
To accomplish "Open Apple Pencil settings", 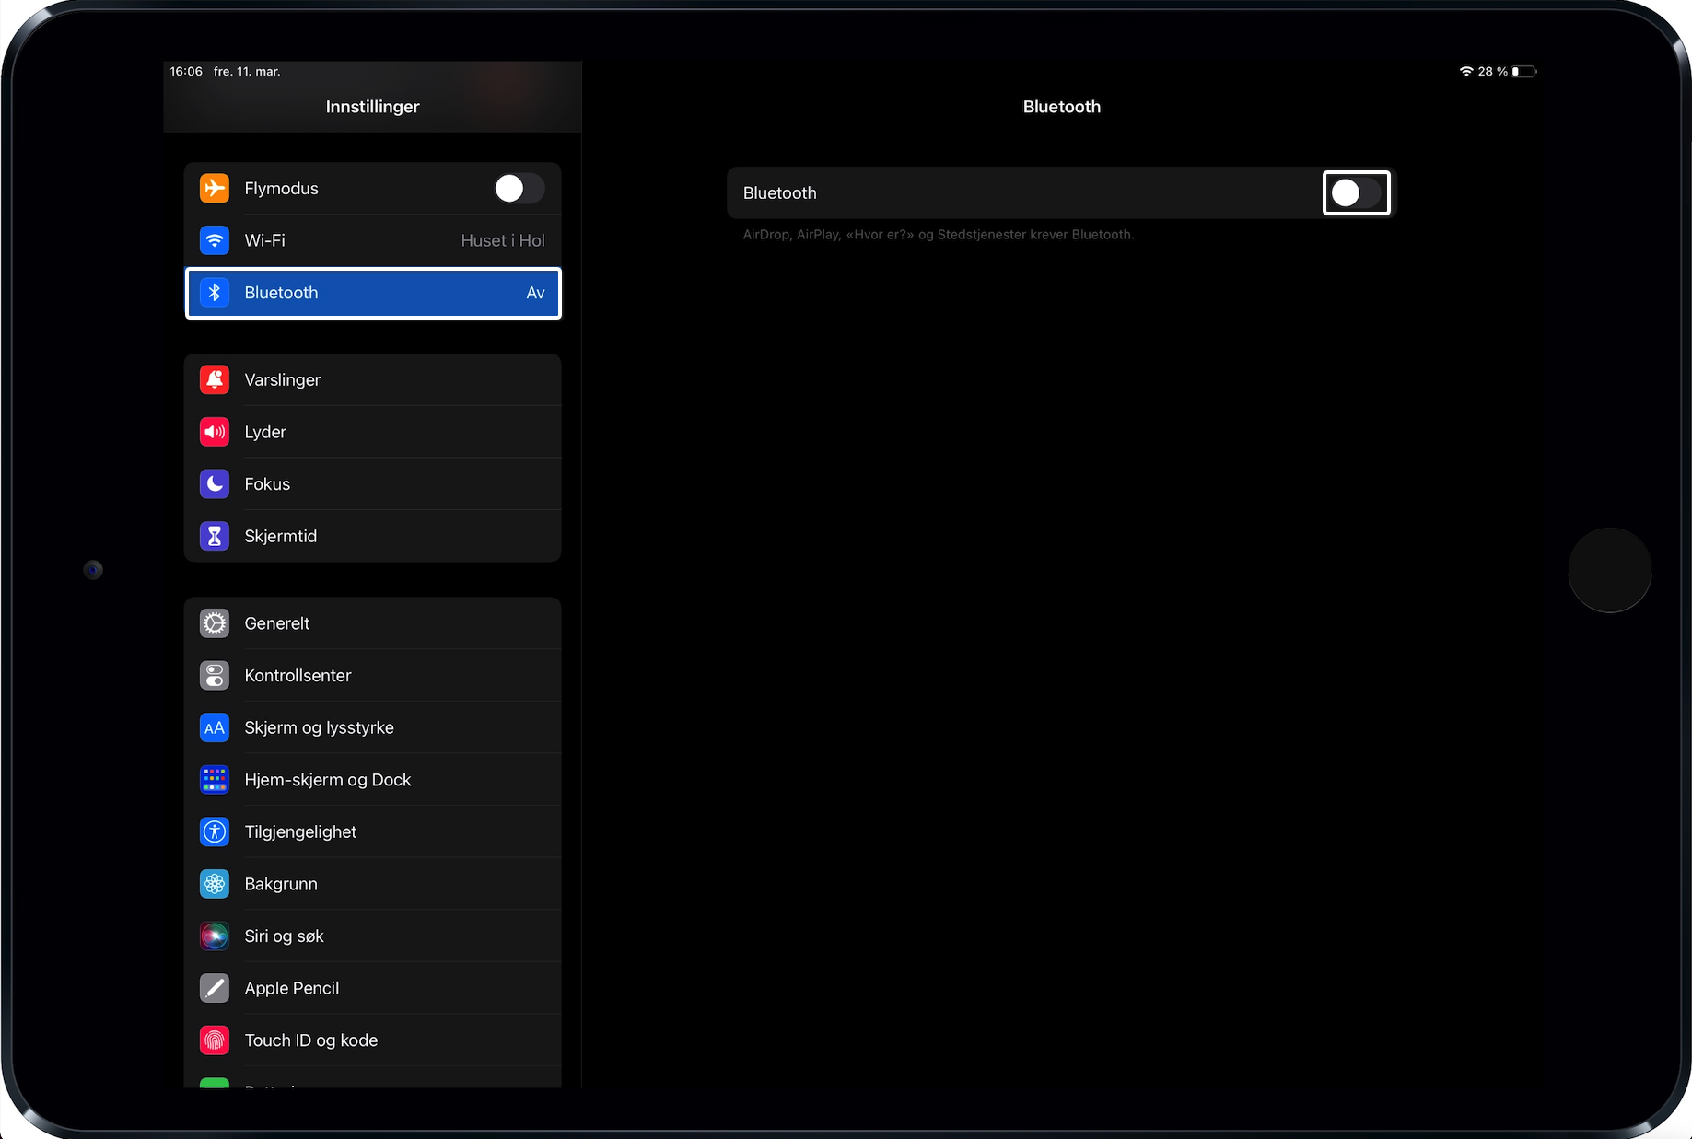I will [x=373, y=988].
